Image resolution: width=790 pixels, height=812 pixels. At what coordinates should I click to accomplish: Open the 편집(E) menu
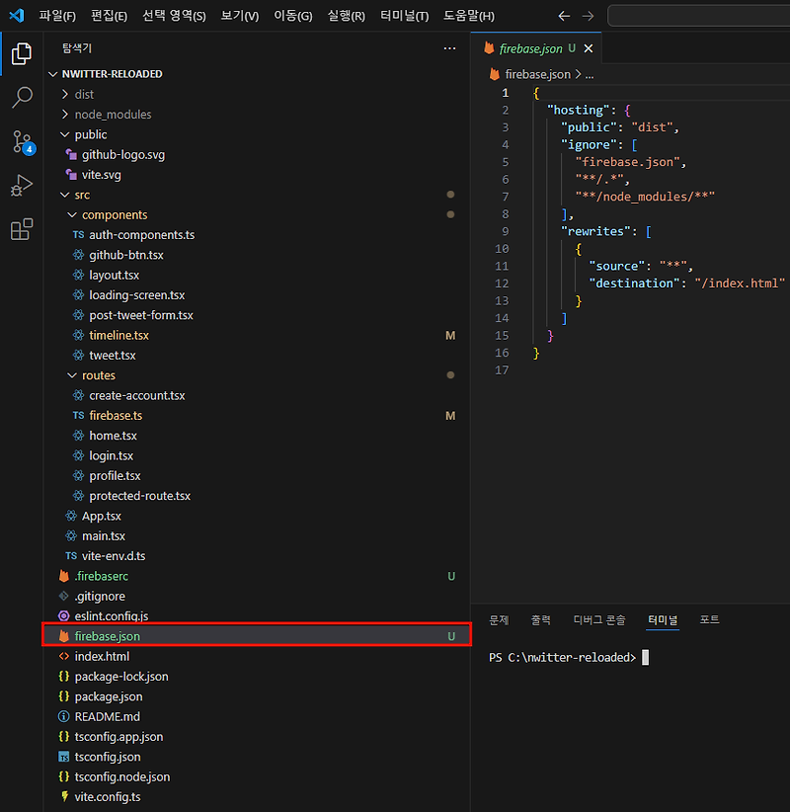(x=109, y=16)
